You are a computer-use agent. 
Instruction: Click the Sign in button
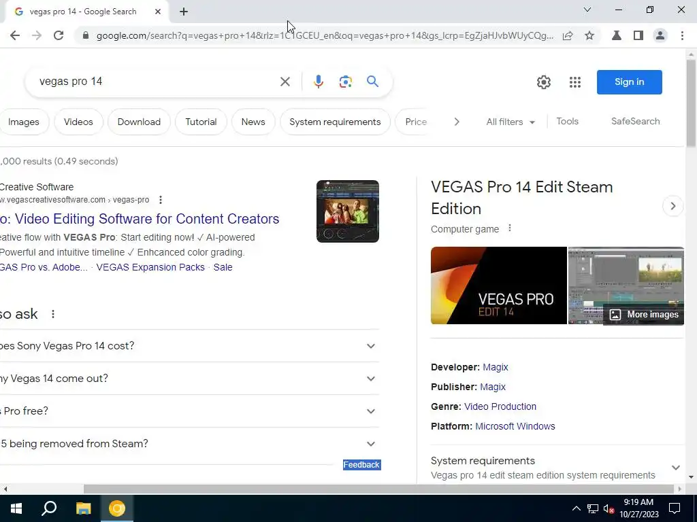(x=629, y=82)
